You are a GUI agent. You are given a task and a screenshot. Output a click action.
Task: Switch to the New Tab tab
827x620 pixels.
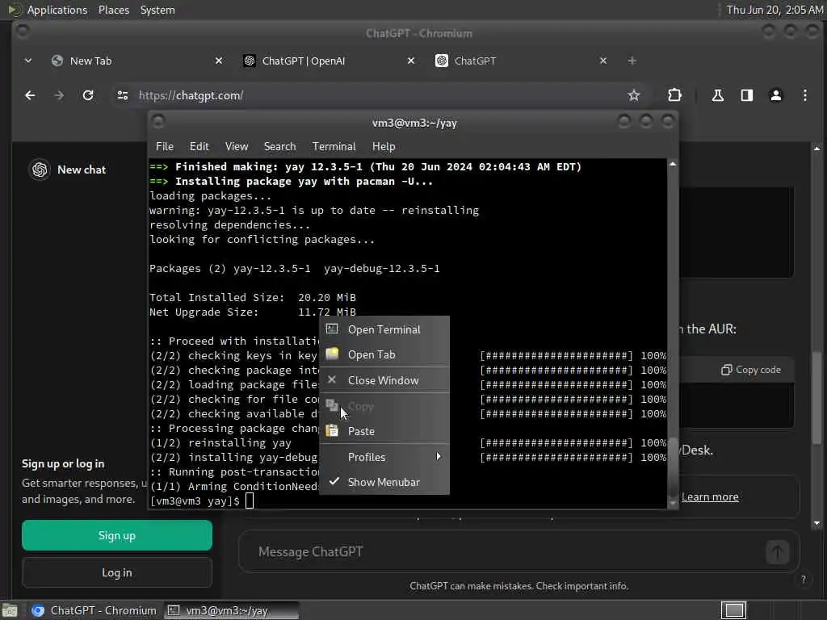tap(136, 61)
